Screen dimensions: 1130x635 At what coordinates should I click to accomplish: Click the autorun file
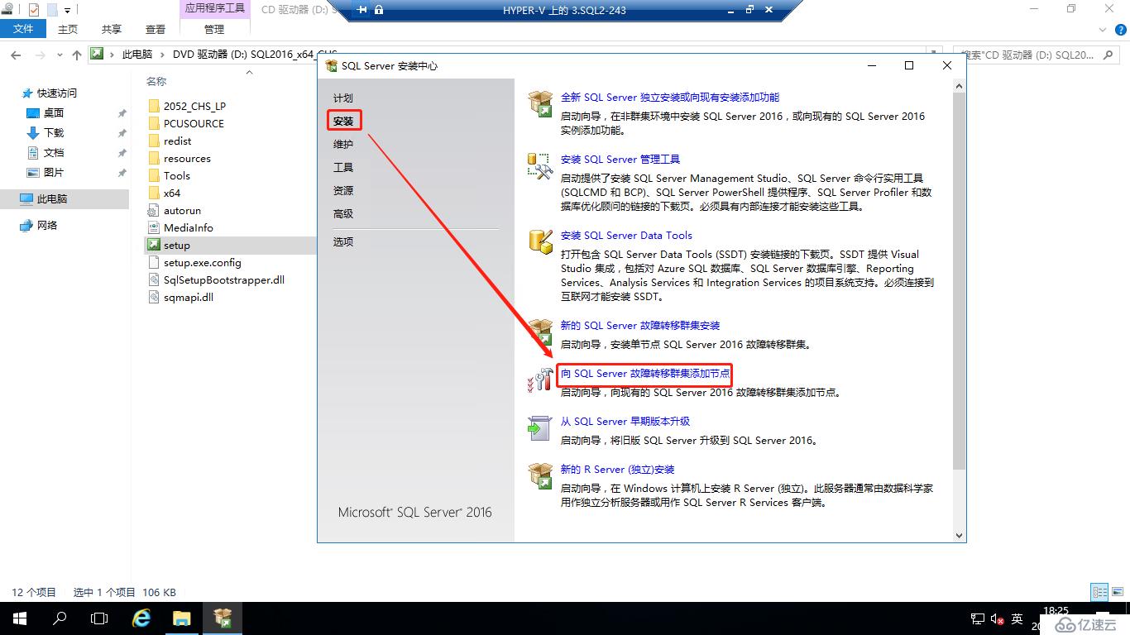182,211
